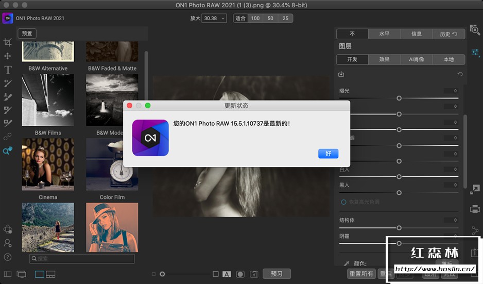Click the 重置所有 reset all button
Image resolution: width=483 pixels, height=284 pixels.
click(361, 274)
